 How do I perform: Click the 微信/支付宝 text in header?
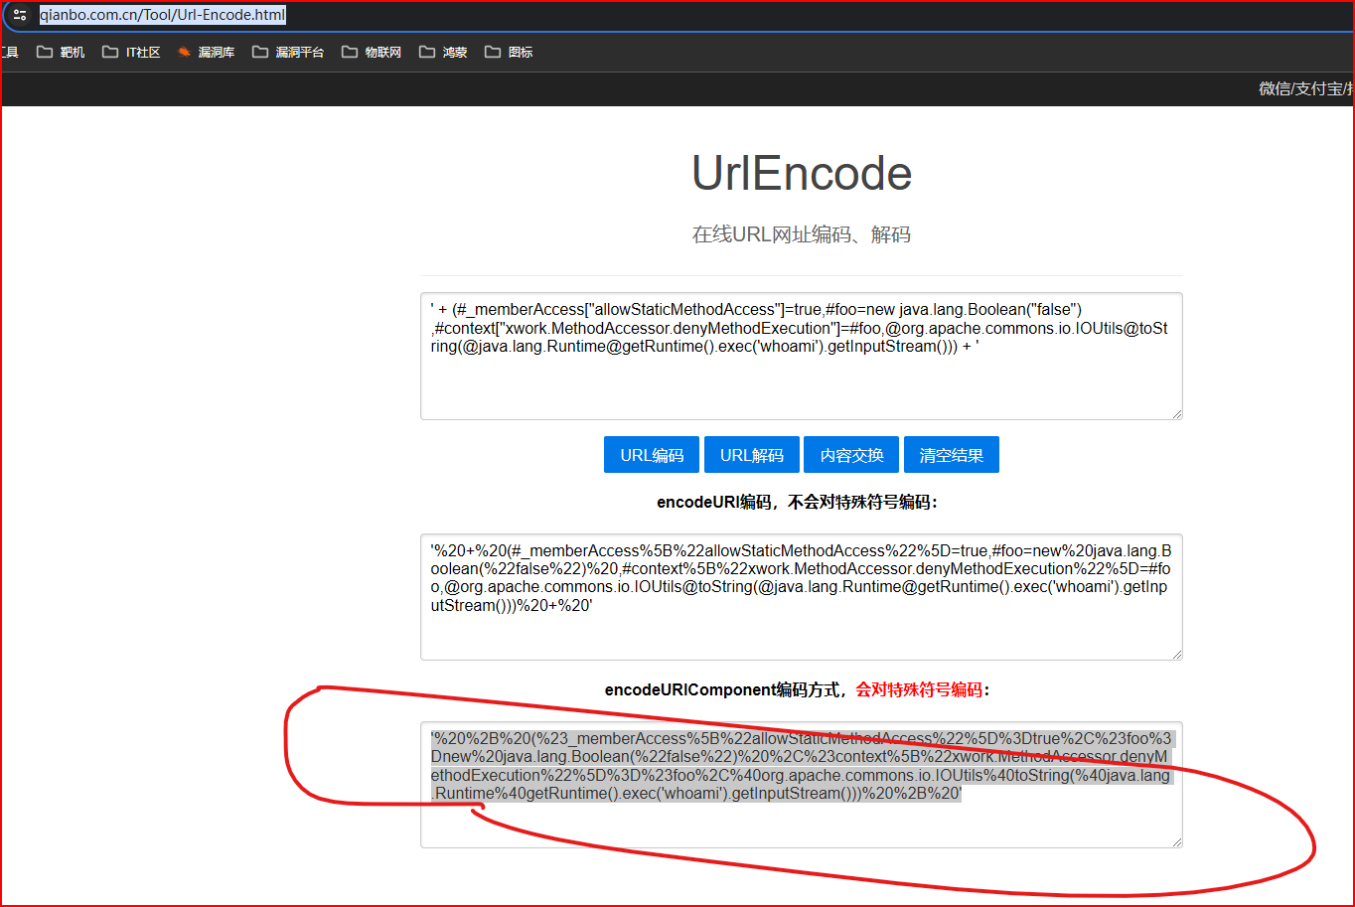click(x=1305, y=88)
